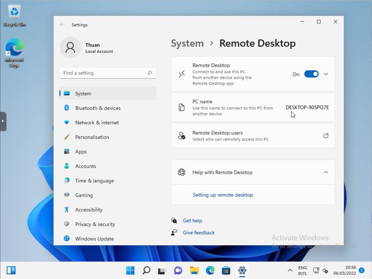Turn off the Remote Desktop toggle switch

tap(311, 74)
